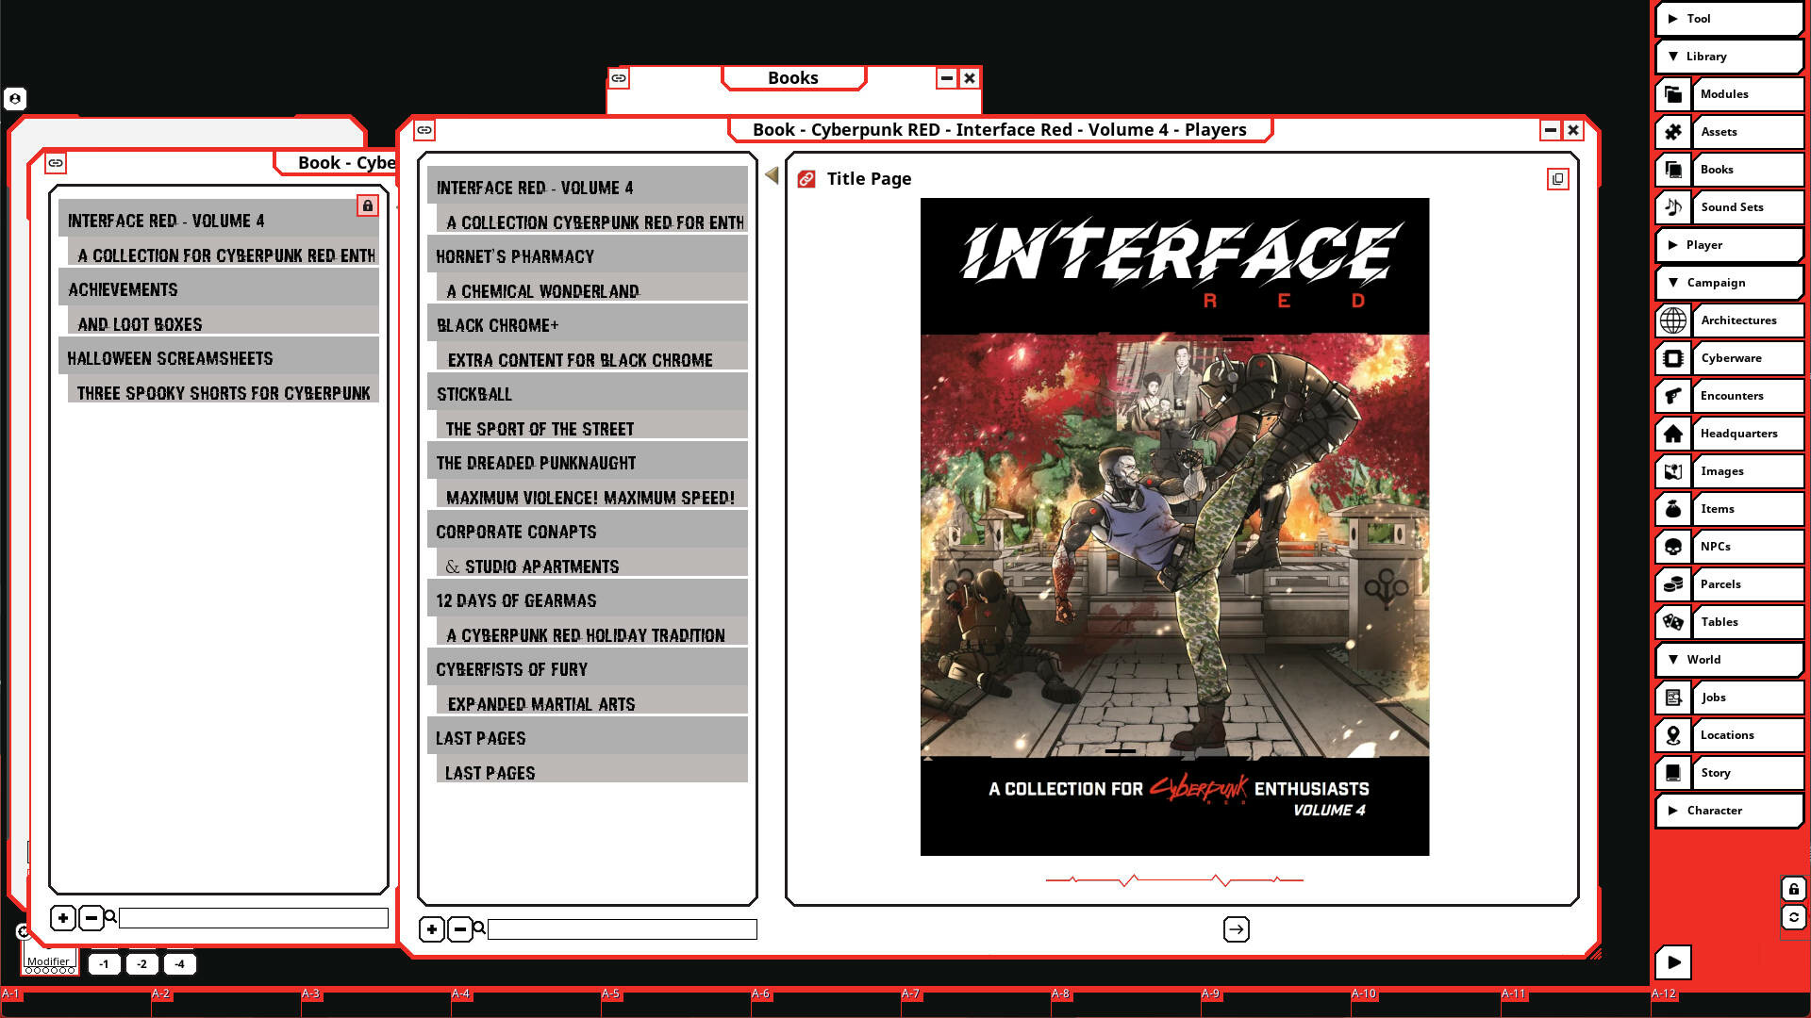Open the Sound Sets library
Image resolution: width=1811 pixels, height=1018 pixels.
tap(1746, 207)
